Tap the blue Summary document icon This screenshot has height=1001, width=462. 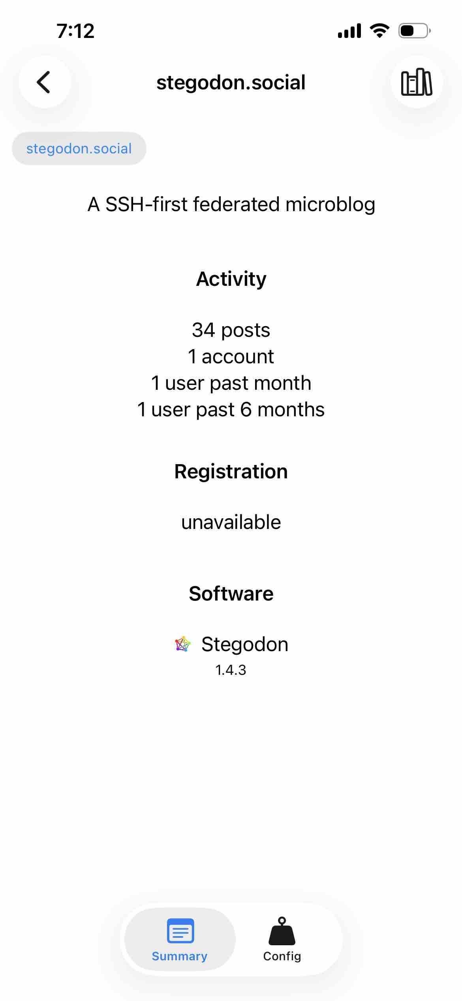180,931
